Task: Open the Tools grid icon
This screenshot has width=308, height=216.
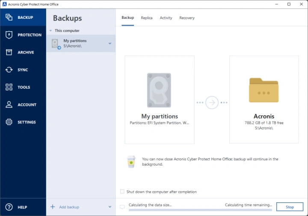Action: click(x=9, y=87)
